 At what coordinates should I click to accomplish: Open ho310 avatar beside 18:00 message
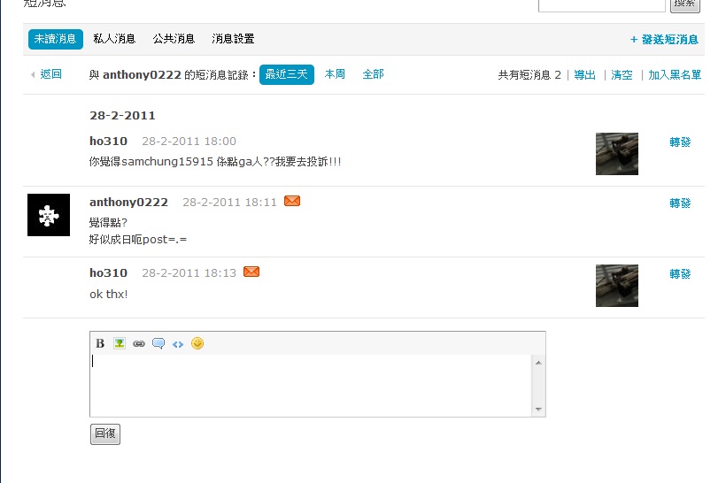pos(617,154)
